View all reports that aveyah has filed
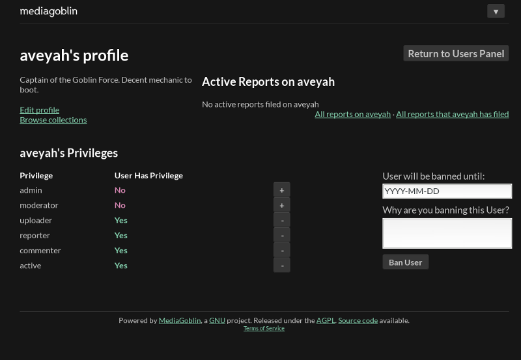 pos(452,114)
